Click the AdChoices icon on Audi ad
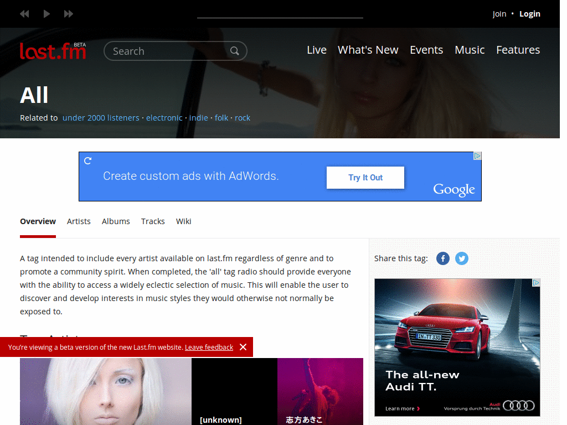 [x=536, y=283]
